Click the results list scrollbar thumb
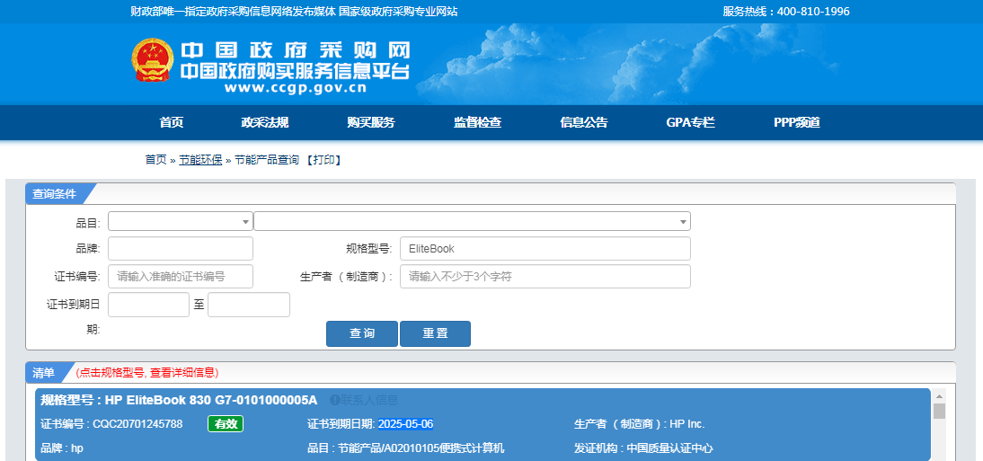 pos(939,412)
